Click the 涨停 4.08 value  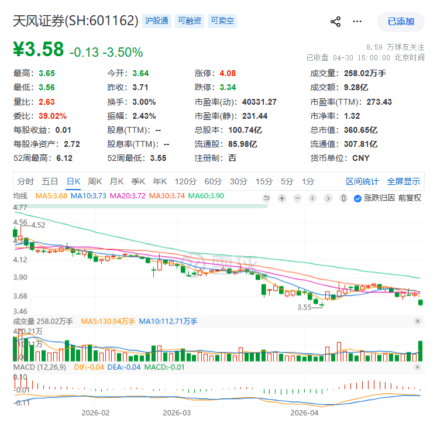228,73
